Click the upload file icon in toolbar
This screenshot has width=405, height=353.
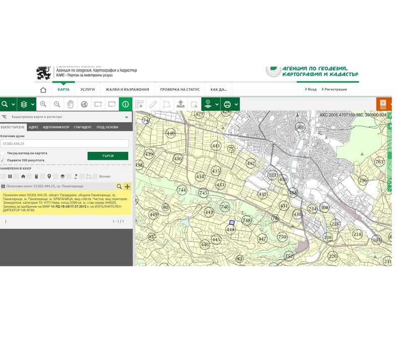click(x=180, y=104)
